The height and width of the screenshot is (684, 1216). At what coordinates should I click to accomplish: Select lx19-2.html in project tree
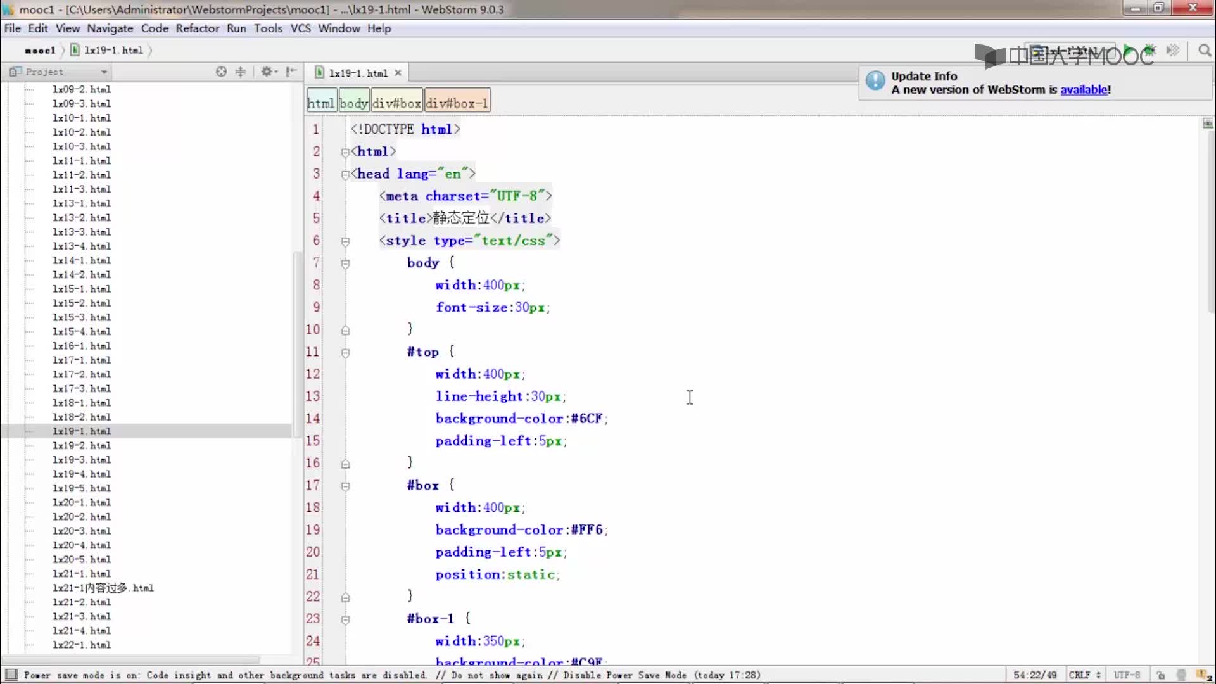click(x=82, y=445)
